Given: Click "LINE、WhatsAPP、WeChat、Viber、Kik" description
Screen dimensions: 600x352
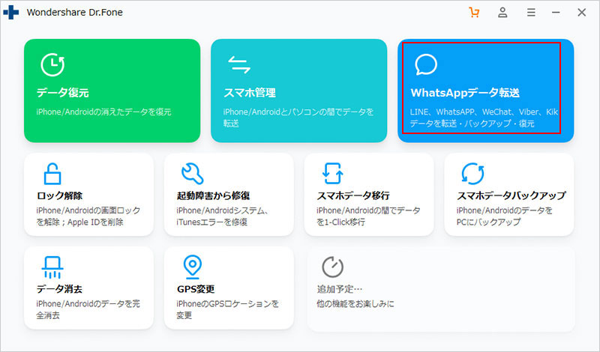Looking at the screenshot, I should click(484, 112).
